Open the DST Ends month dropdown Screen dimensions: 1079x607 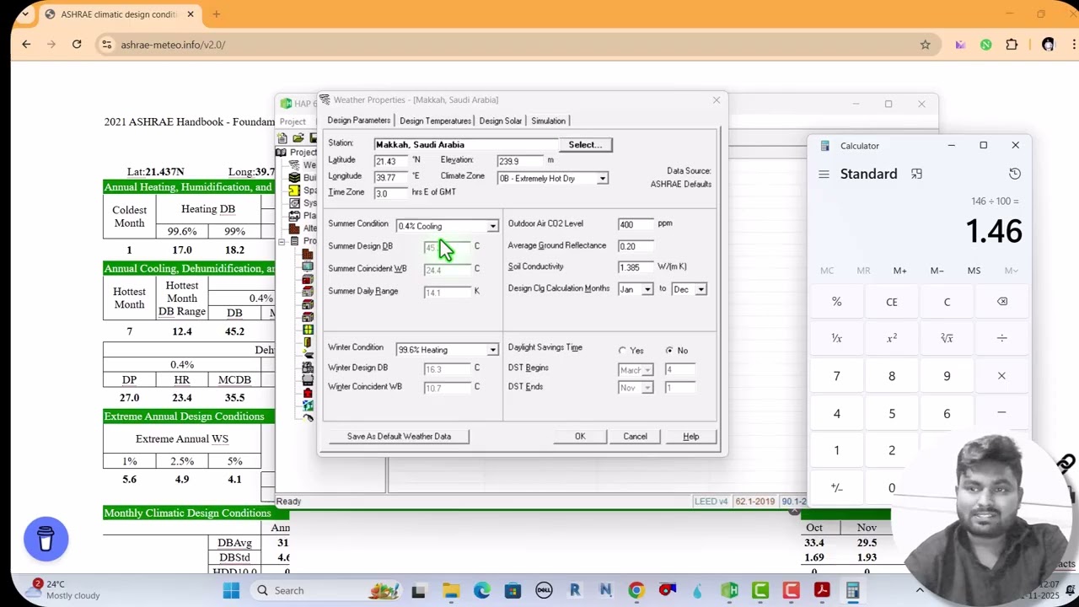pyautogui.click(x=647, y=388)
